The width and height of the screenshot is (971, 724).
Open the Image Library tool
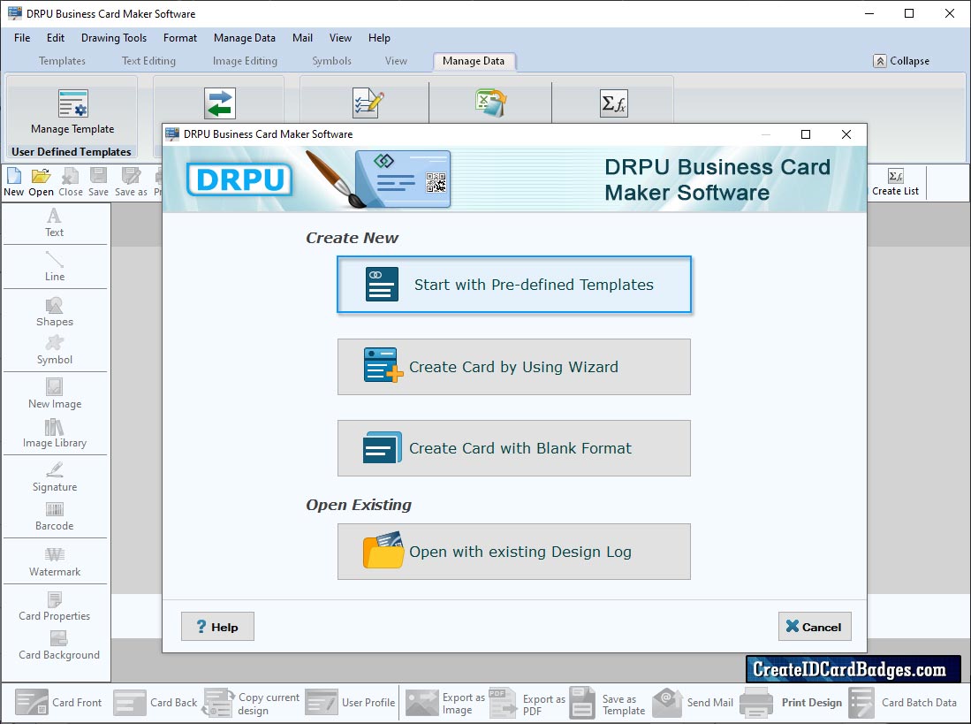pos(55,433)
